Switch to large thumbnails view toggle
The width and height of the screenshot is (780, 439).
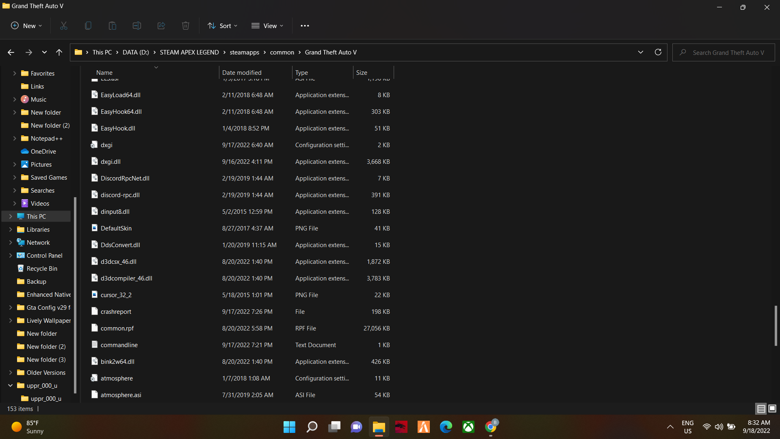772,409
